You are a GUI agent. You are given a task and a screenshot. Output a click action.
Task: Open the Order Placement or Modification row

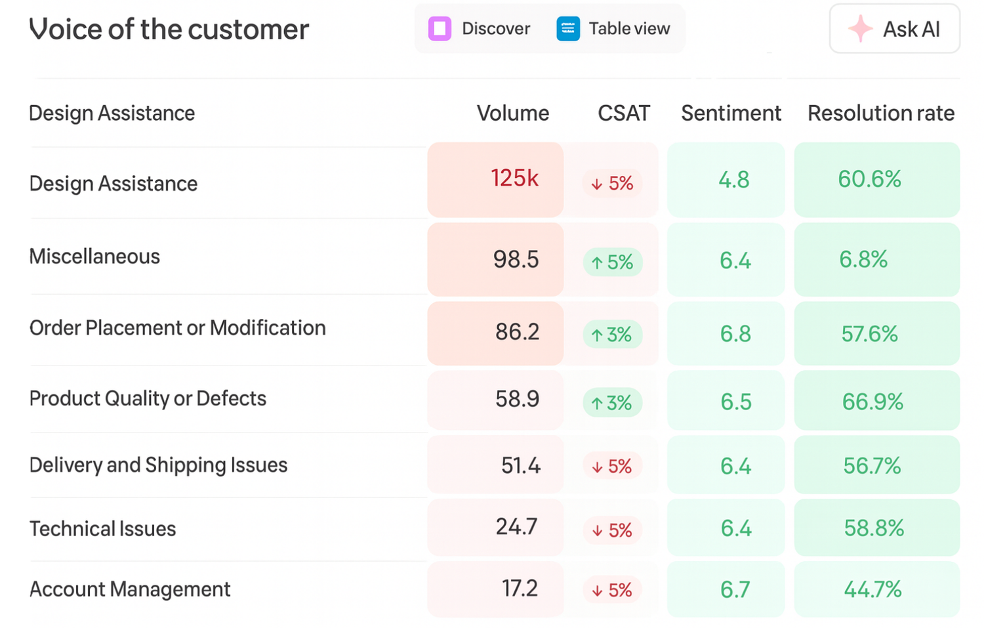click(177, 327)
